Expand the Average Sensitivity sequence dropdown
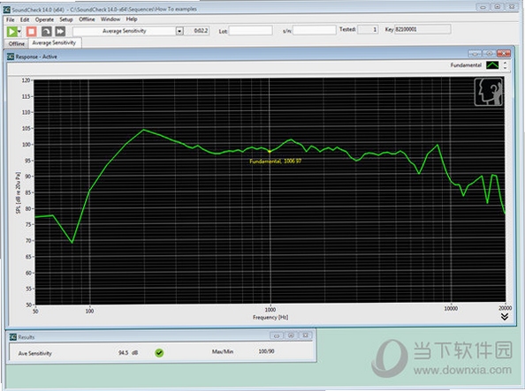This screenshot has width=525, height=391. pyautogui.click(x=179, y=31)
